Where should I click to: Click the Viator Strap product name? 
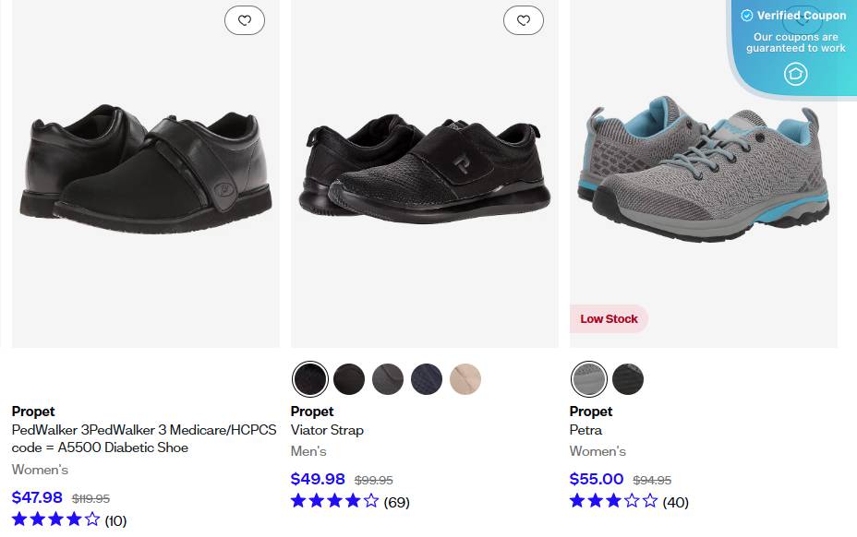pyautogui.click(x=327, y=430)
